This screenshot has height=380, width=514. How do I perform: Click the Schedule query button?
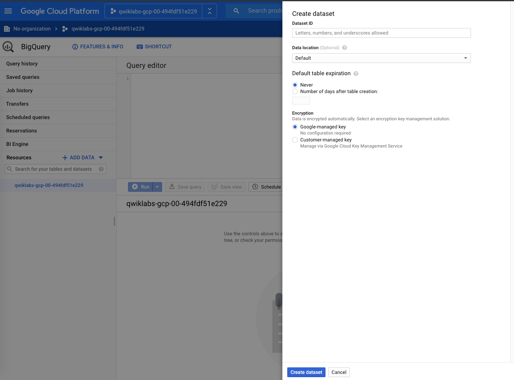(266, 187)
